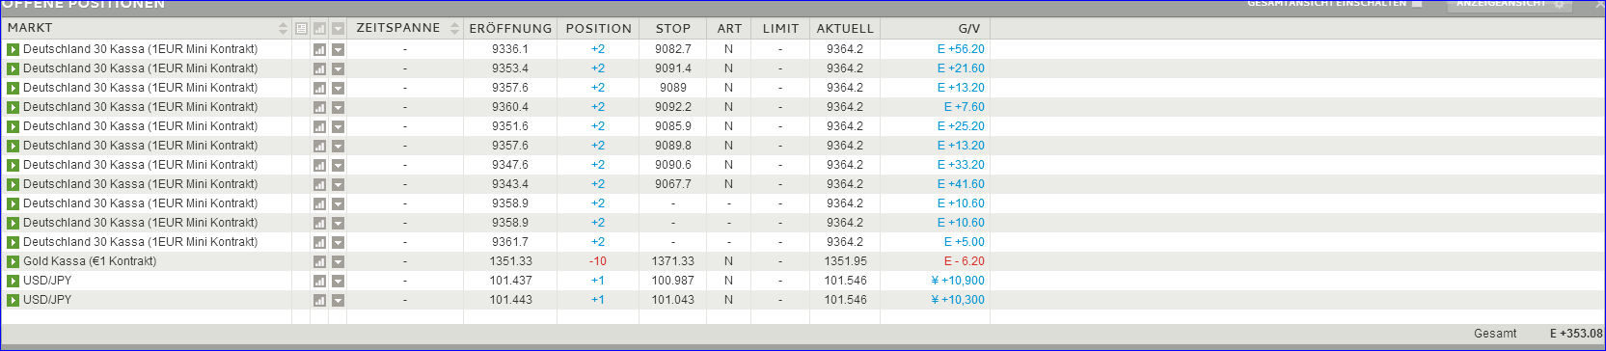Open dropdown menu for USD/JPY 101.437 row
Image resolution: width=1606 pixels, height=351 pixels.
(338, 281)
